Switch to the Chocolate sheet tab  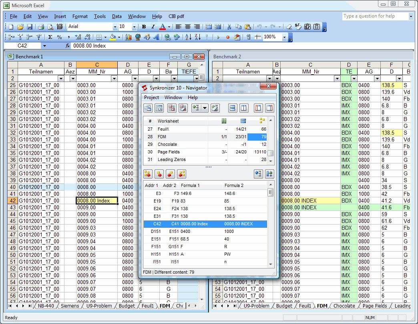pyautogui.click(x=344, y=306)
